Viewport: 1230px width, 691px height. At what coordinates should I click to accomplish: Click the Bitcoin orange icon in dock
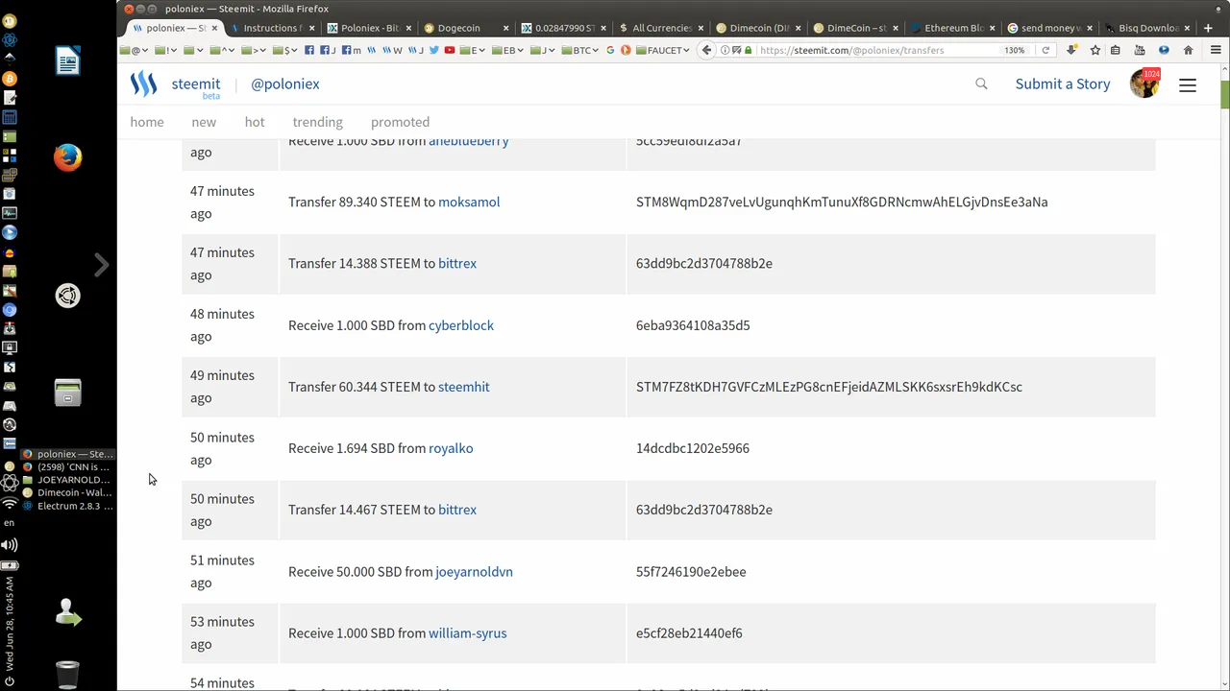pyautogui.click(x=10, y=78)
